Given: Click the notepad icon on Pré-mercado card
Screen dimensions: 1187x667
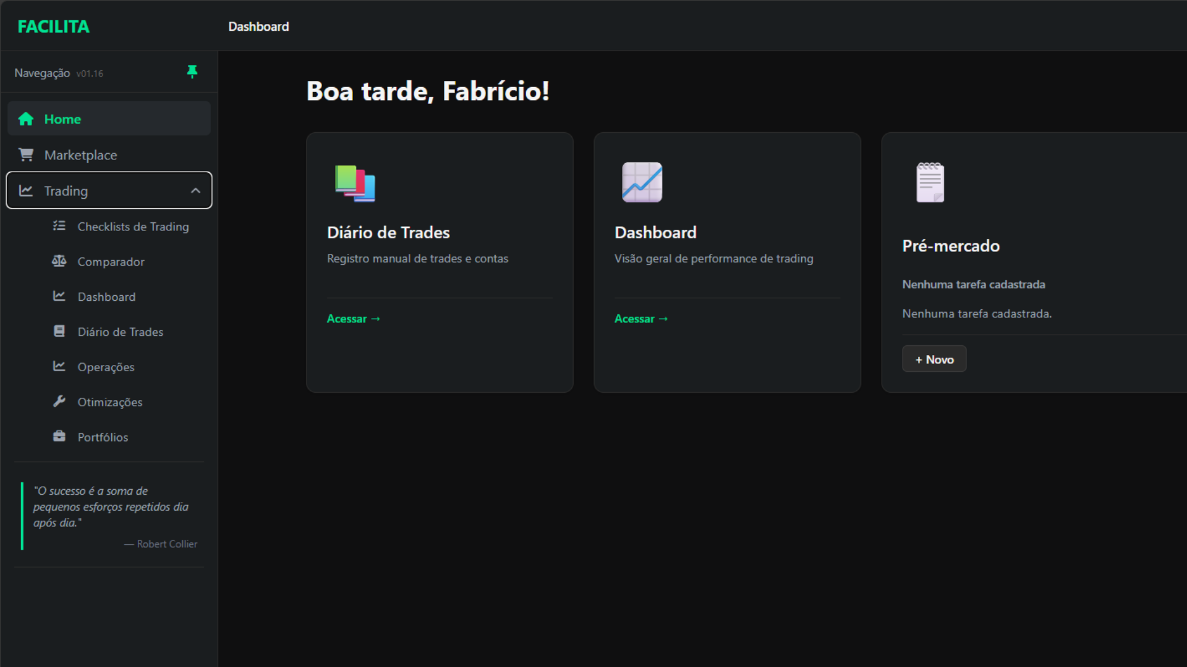Looking at the screenshot, I should (930, 182).
